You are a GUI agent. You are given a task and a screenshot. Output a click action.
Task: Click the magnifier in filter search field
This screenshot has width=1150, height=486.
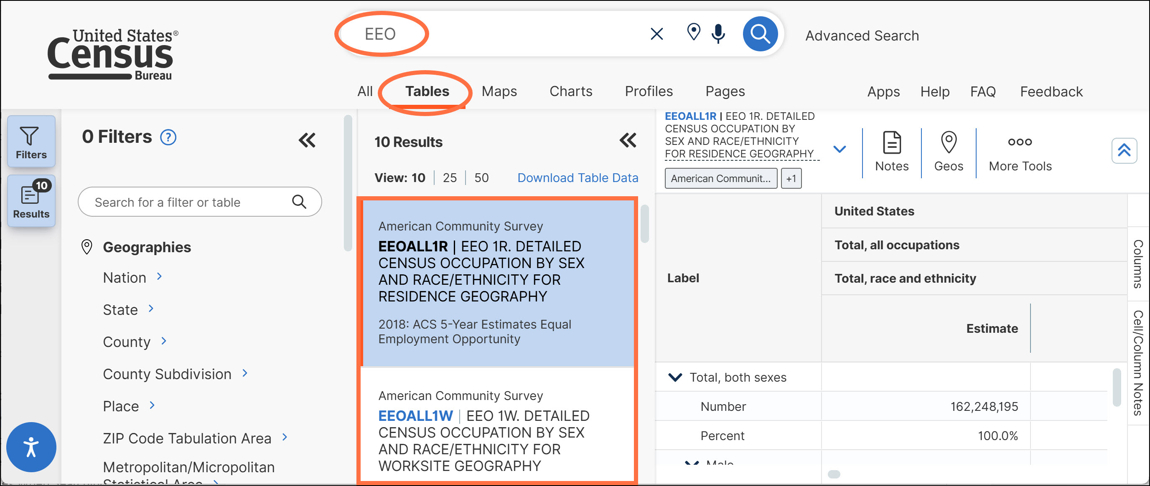click(299, 202)
